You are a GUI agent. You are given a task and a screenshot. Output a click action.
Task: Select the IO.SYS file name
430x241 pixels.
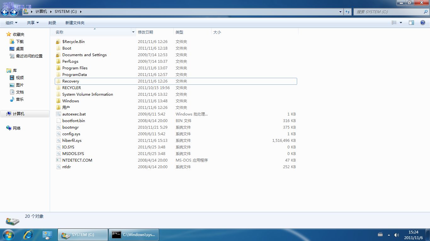[68, 147]
